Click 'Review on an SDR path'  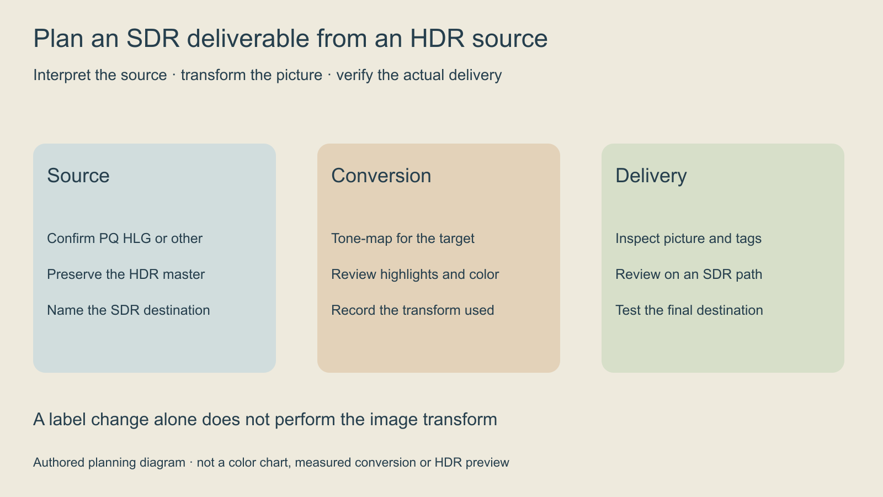[x=689, y=274]
